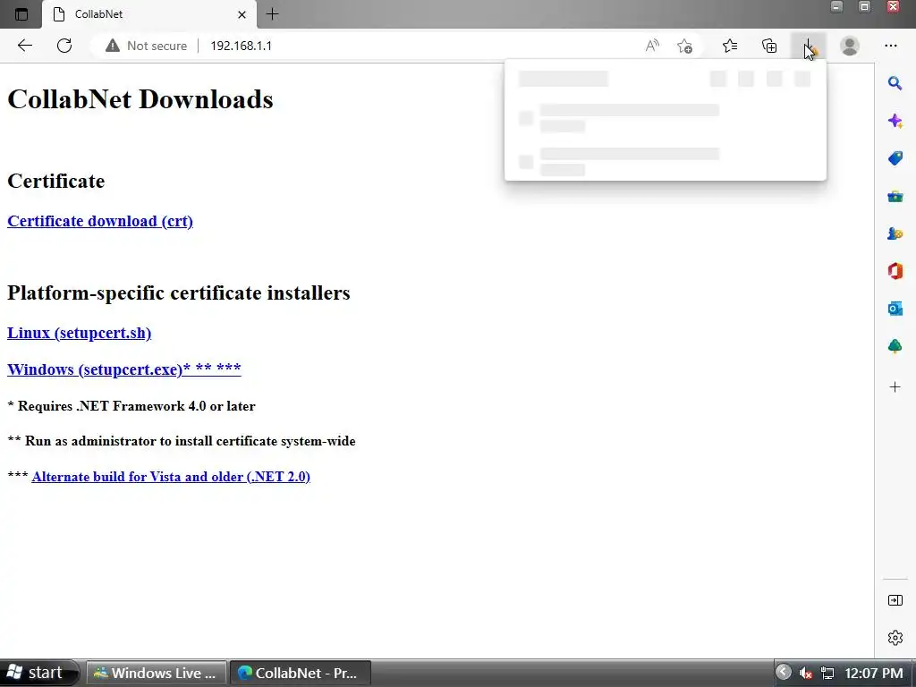
Task: Open the Linux (setupcert.sh) link
Action: pos(79,333)
